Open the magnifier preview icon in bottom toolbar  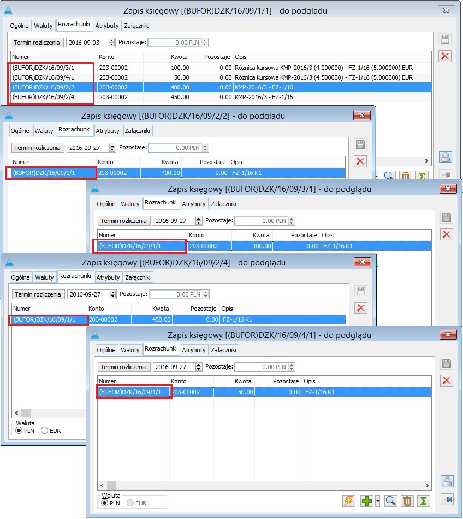(390, 500)
